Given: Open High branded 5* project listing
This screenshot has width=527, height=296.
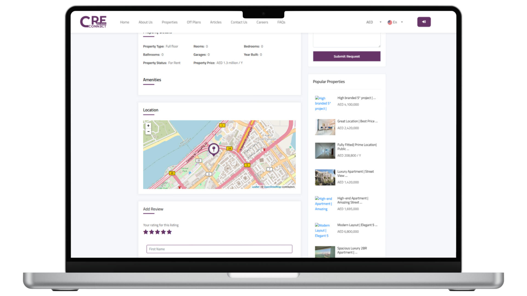Looking at the screenshot, I should 357,98.
